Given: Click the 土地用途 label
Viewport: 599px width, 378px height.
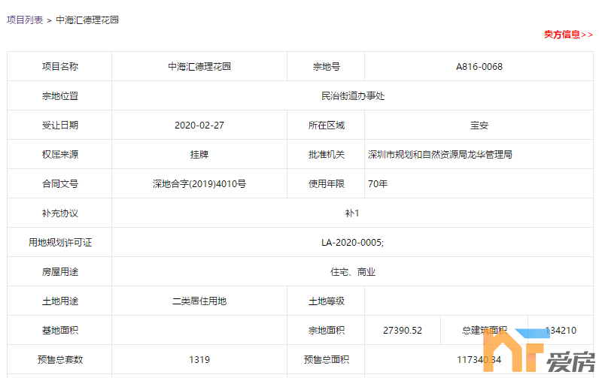Looking at the screenshot, I should point(60,301).
